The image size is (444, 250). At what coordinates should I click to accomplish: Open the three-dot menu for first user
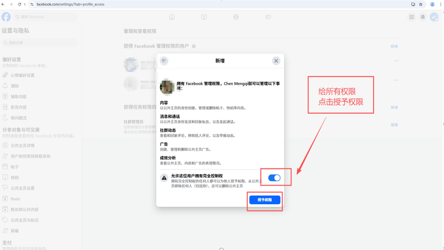[x=396, y=61]
